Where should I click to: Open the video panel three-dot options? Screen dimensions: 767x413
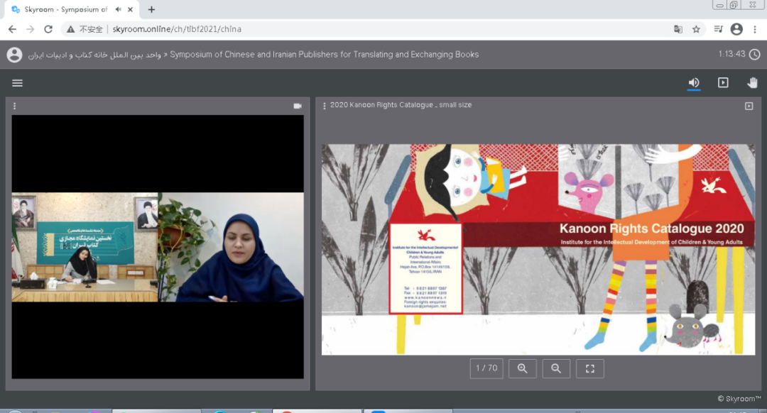click(14, 106)
